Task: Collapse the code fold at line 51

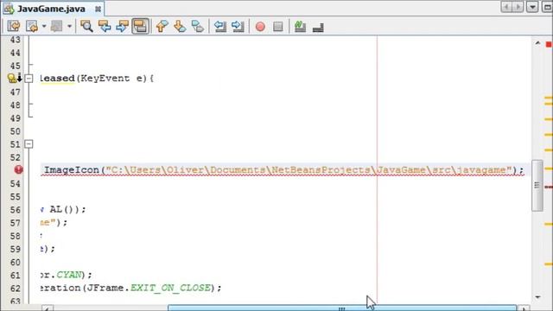Action: (x=29, y=144)
